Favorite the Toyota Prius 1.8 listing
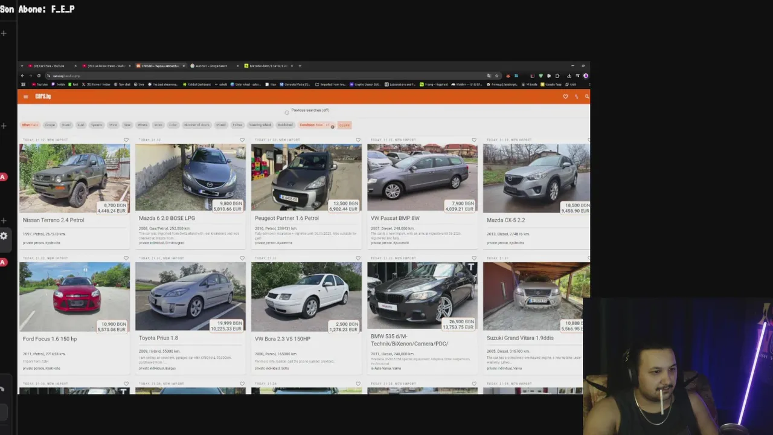Viewport: 773px width, 435px height. [x=242, y=259]
